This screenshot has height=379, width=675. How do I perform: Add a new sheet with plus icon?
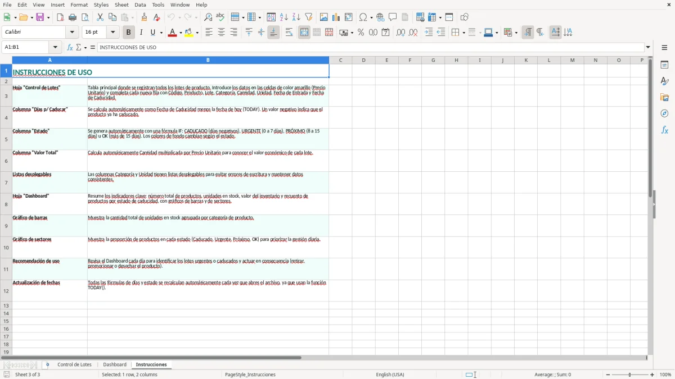pyautogui.click(x=47, y=365)
